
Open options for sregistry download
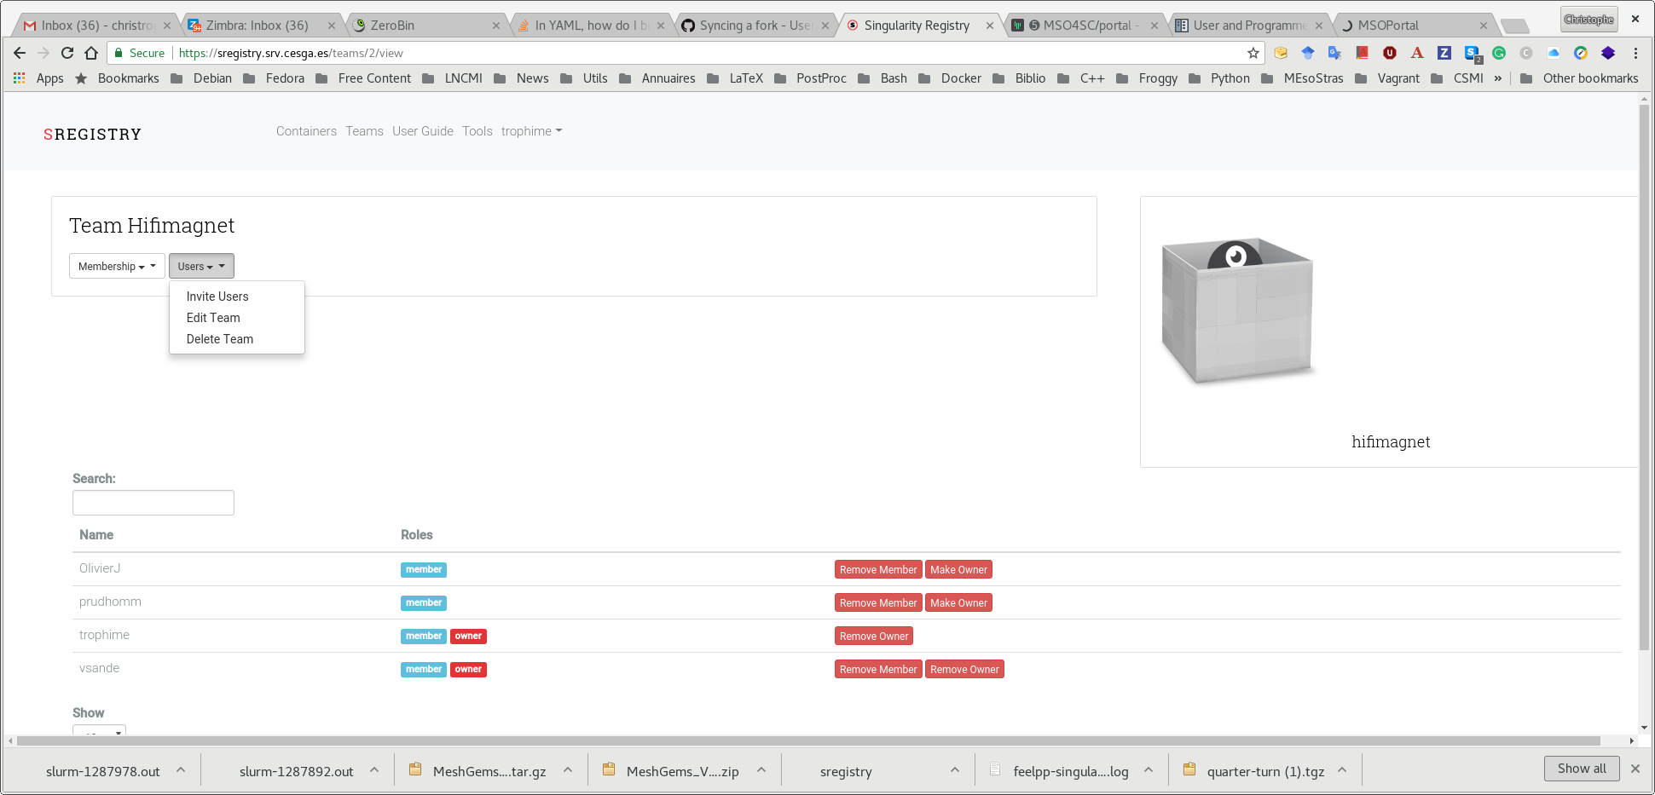(x=955, y=770)
